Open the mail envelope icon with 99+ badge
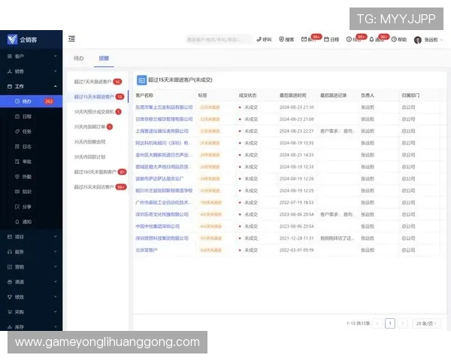 (x=304, y=39)
